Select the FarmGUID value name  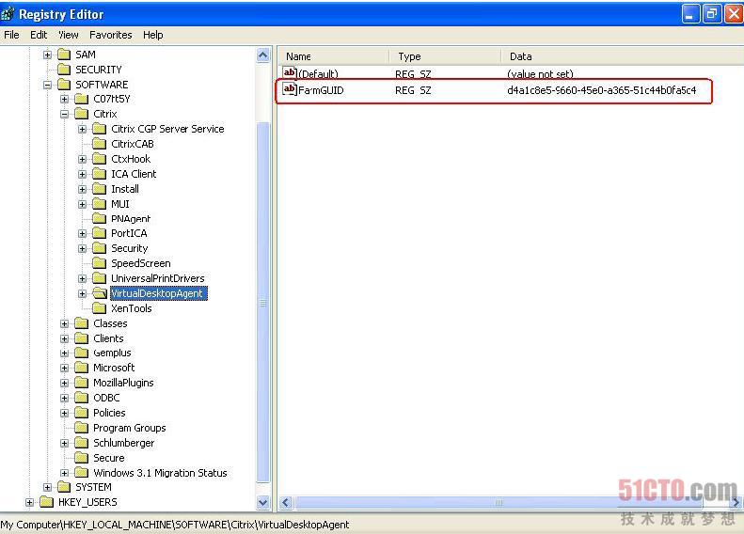(x=321, y=90)
